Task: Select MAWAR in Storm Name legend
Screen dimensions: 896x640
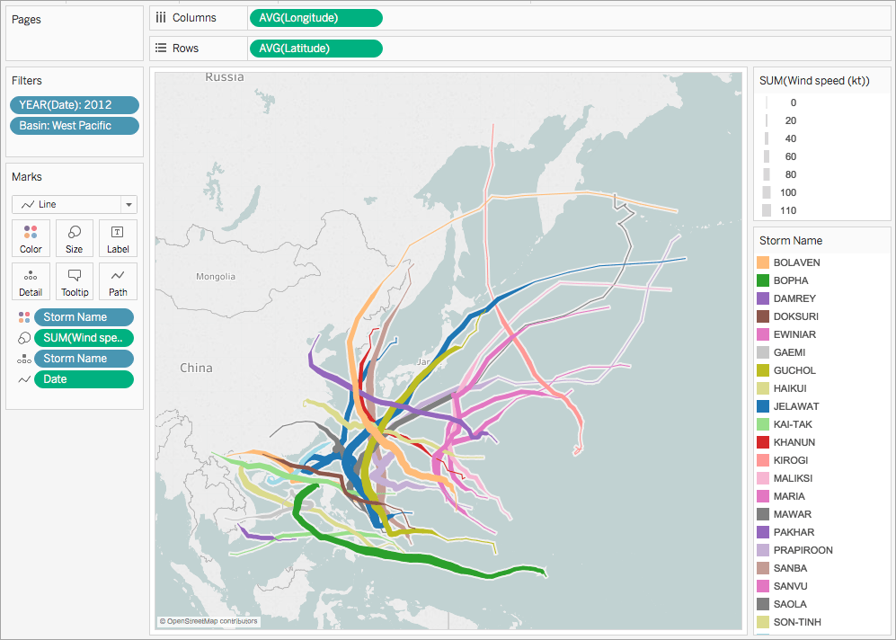Action: pos(792,514)
